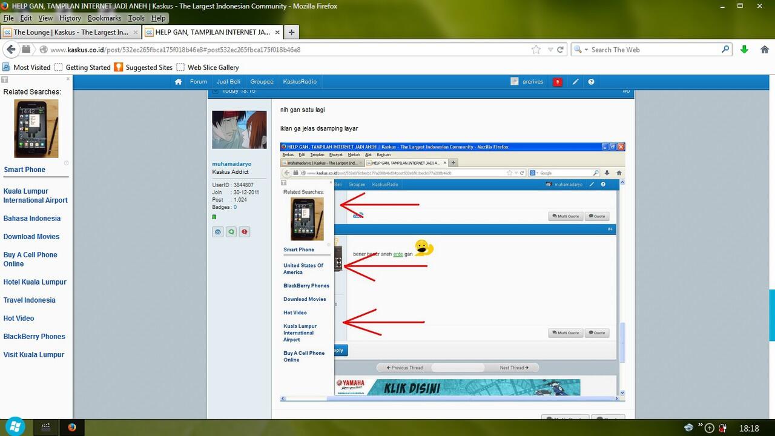Close the HELP GAN tab
The width and height of the screenshot is (775, 436).
pos(277,32)
